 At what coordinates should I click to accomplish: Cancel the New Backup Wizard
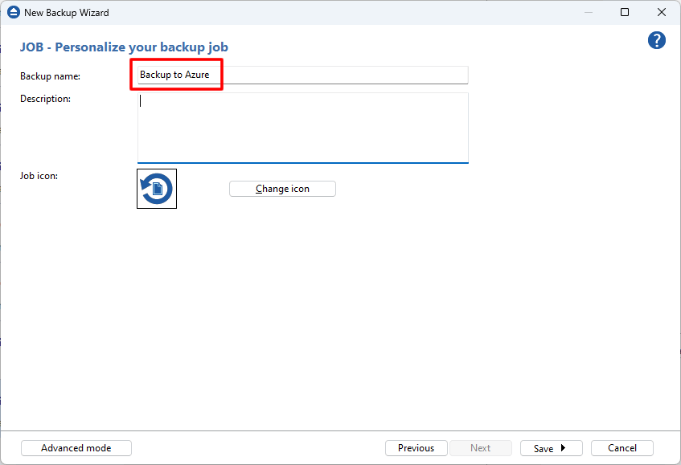[622, 447]
